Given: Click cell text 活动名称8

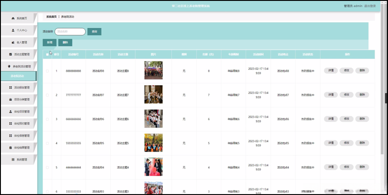Looking at the screenshot, I should (98, 71).
